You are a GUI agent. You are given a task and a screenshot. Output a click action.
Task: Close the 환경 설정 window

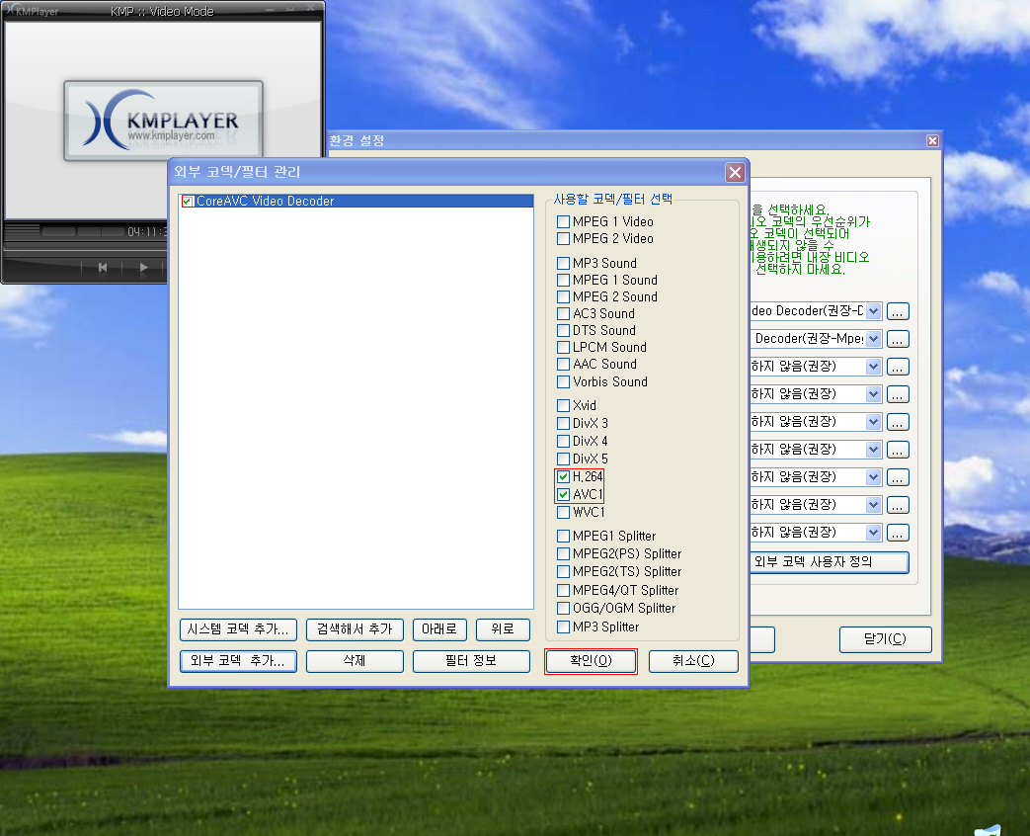(x=932, y=140)
